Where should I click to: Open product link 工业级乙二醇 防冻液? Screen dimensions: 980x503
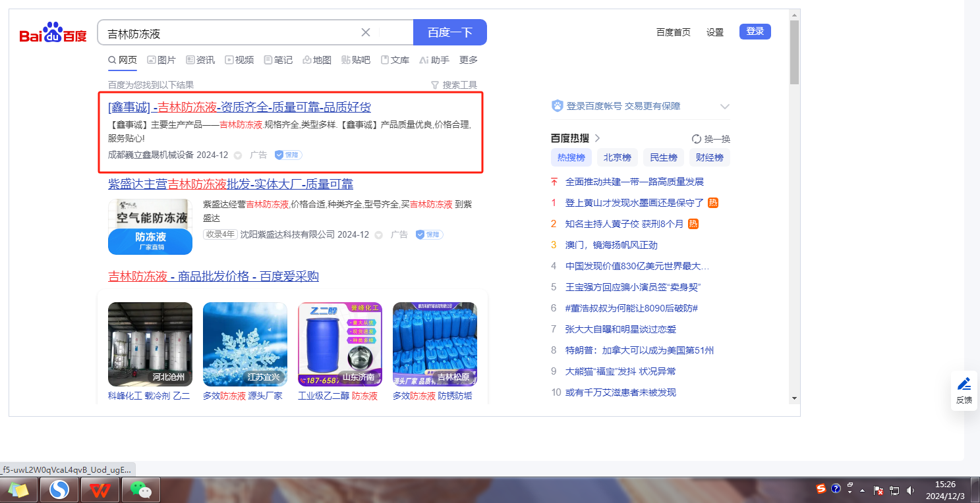pos(338,396)
